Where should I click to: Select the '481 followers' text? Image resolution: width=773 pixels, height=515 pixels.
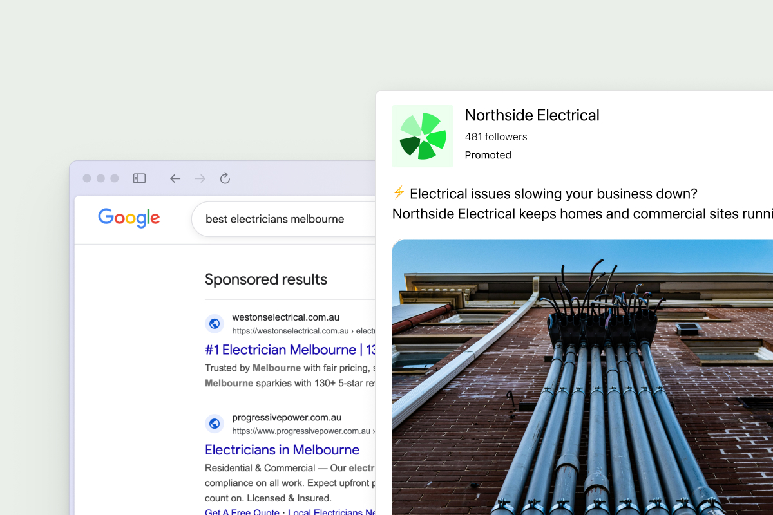click(x=496, y=136)
